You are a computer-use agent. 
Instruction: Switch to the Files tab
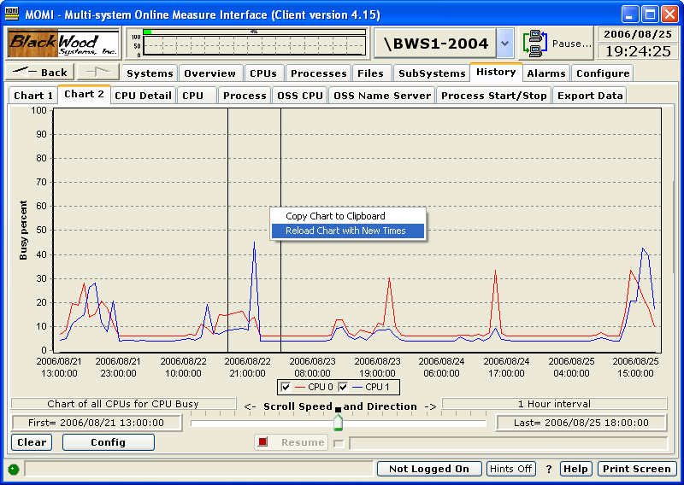tap(371, 73)
